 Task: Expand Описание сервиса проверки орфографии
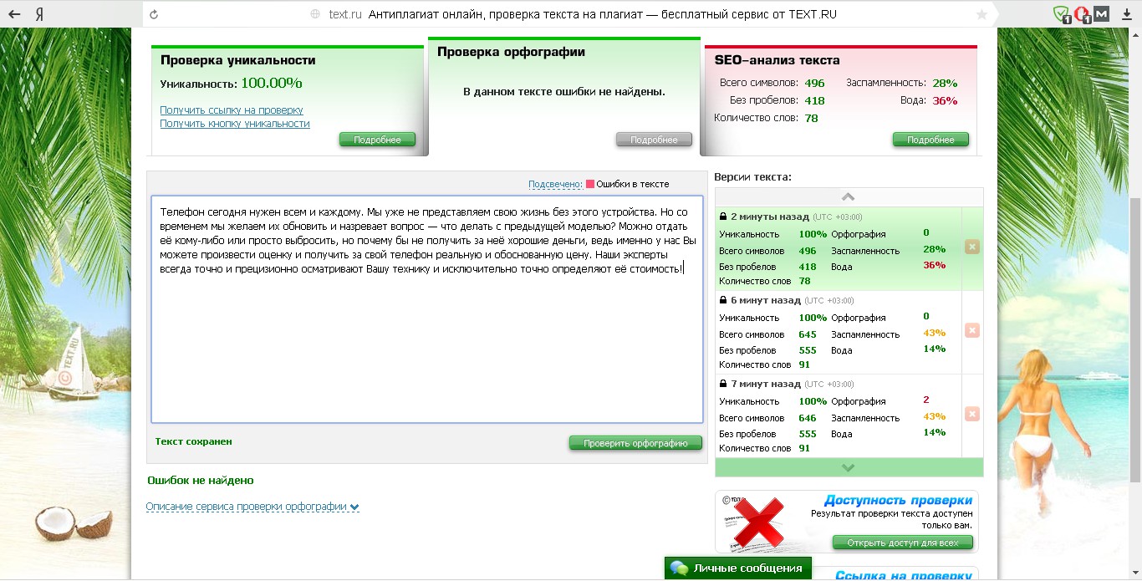tap(252, 507)
